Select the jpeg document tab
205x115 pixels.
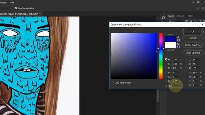[x=19, y=14]
